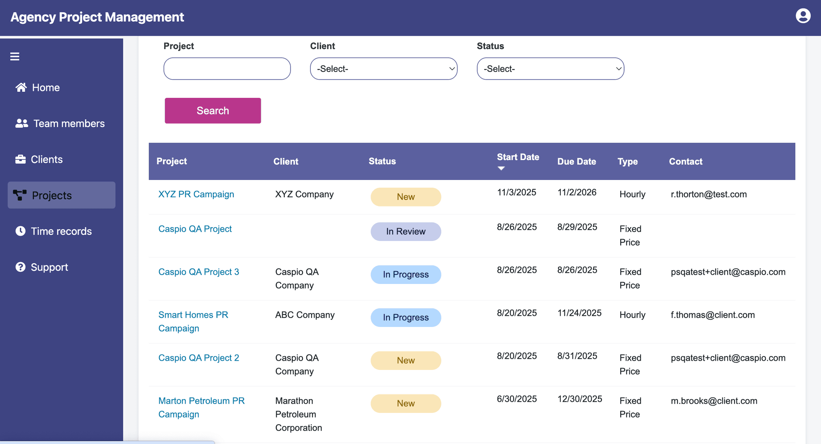Select the Time records clock icon
This screenshot has width=821, height=444.
point(21,231)
